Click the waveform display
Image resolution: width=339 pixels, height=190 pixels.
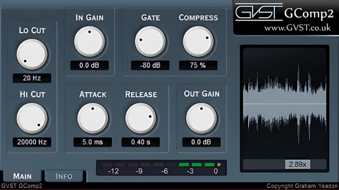(x=285, y=104)
